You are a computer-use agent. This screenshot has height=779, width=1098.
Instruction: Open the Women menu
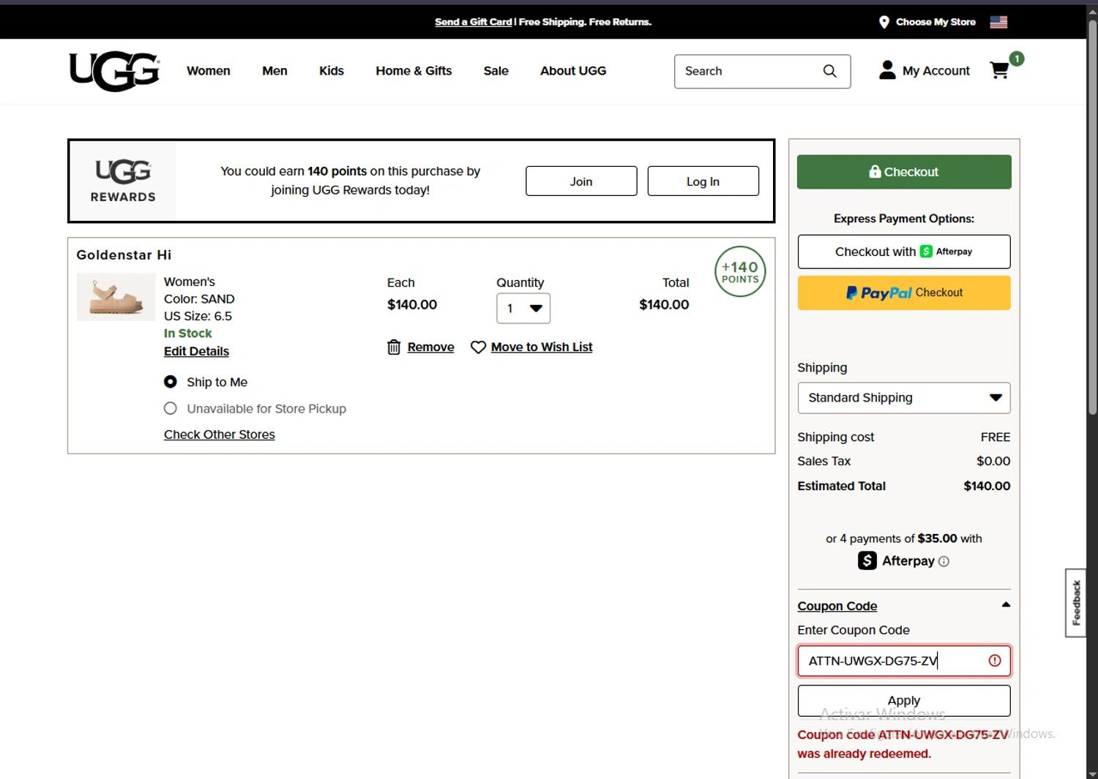[209, 71]
